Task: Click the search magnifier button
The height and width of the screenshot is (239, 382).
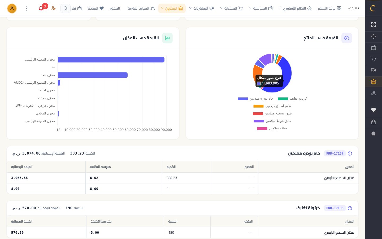Action: click(66, 8)
